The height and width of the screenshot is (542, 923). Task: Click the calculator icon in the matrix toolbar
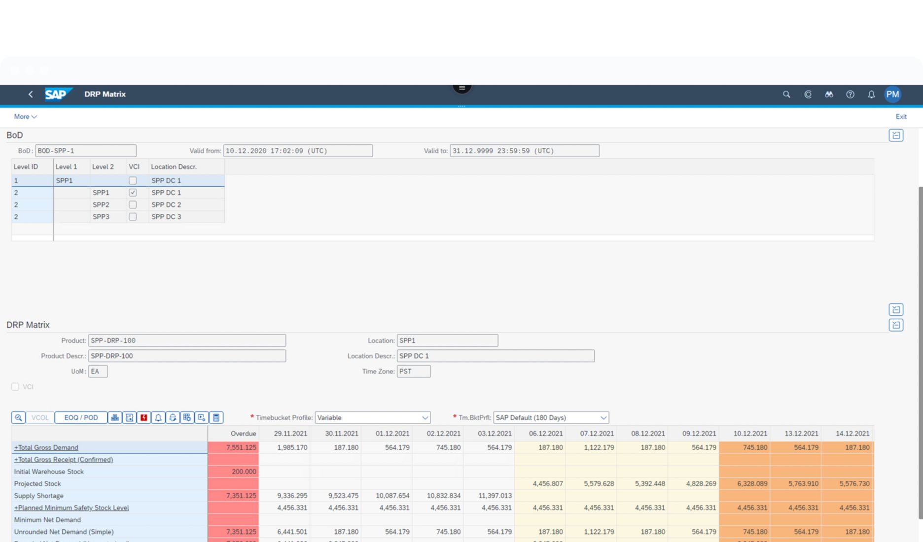215,417
